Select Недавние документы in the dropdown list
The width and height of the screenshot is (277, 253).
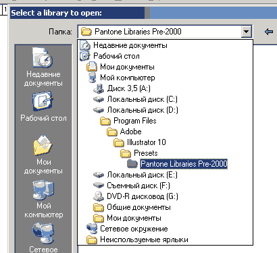[x=165, y=45]
